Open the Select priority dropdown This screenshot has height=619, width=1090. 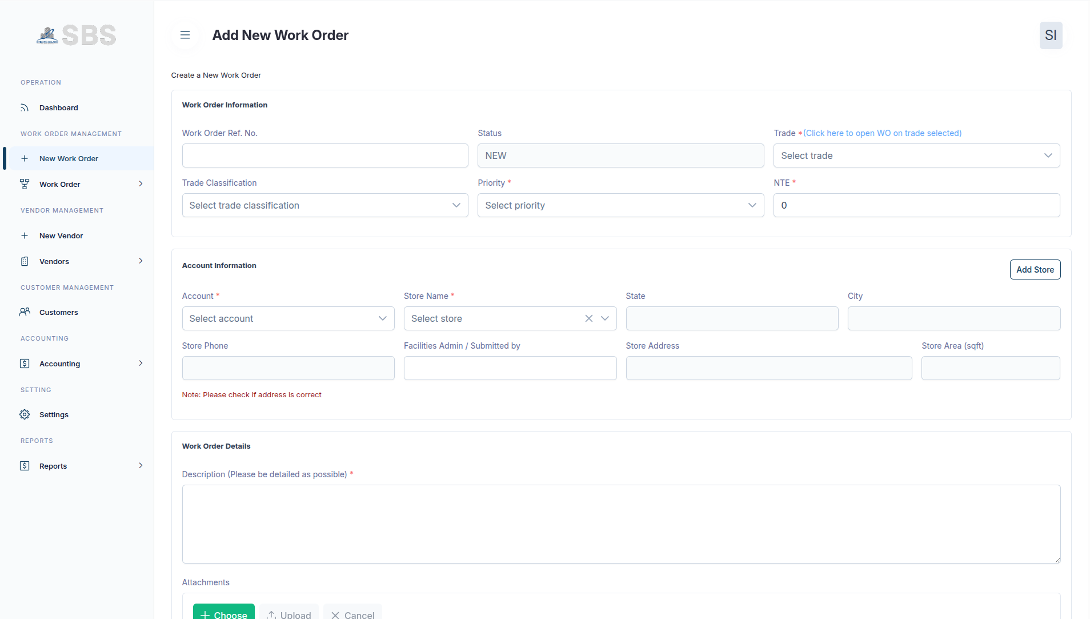point(620,205)
